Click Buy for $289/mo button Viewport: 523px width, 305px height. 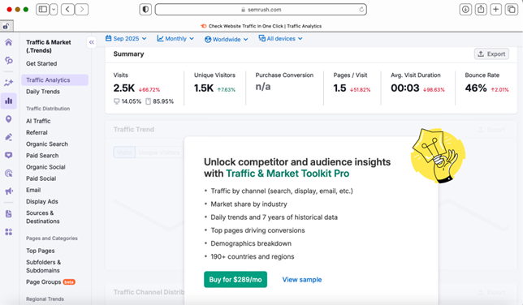pyautogui.click(x=236, y=279)
